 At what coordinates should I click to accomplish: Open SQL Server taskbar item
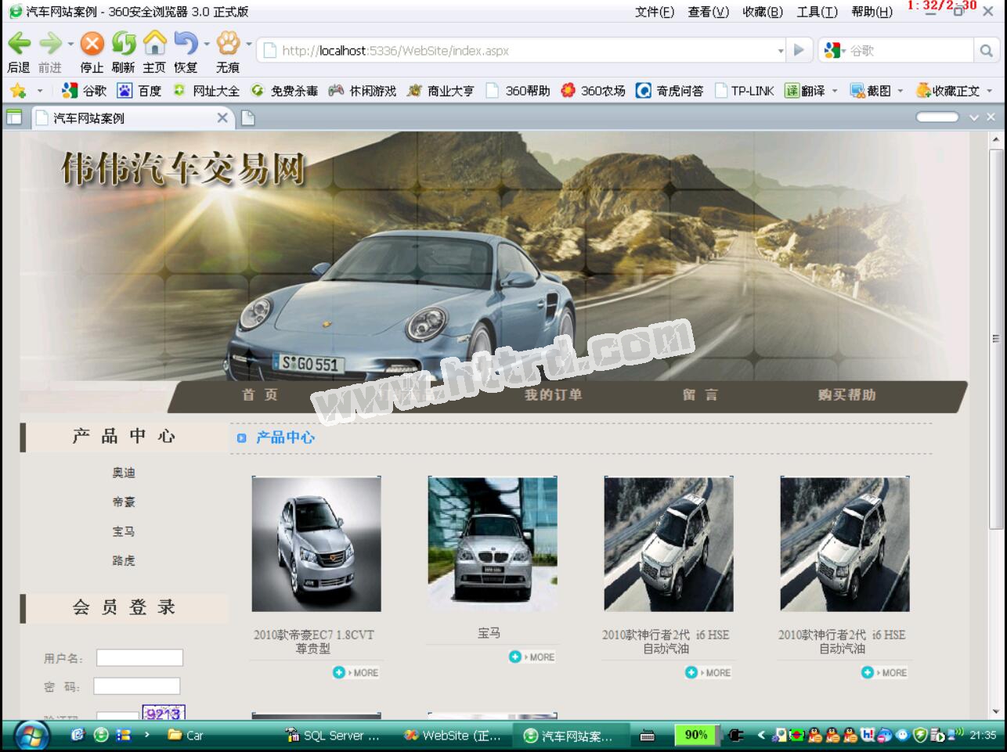pos(333,736)
